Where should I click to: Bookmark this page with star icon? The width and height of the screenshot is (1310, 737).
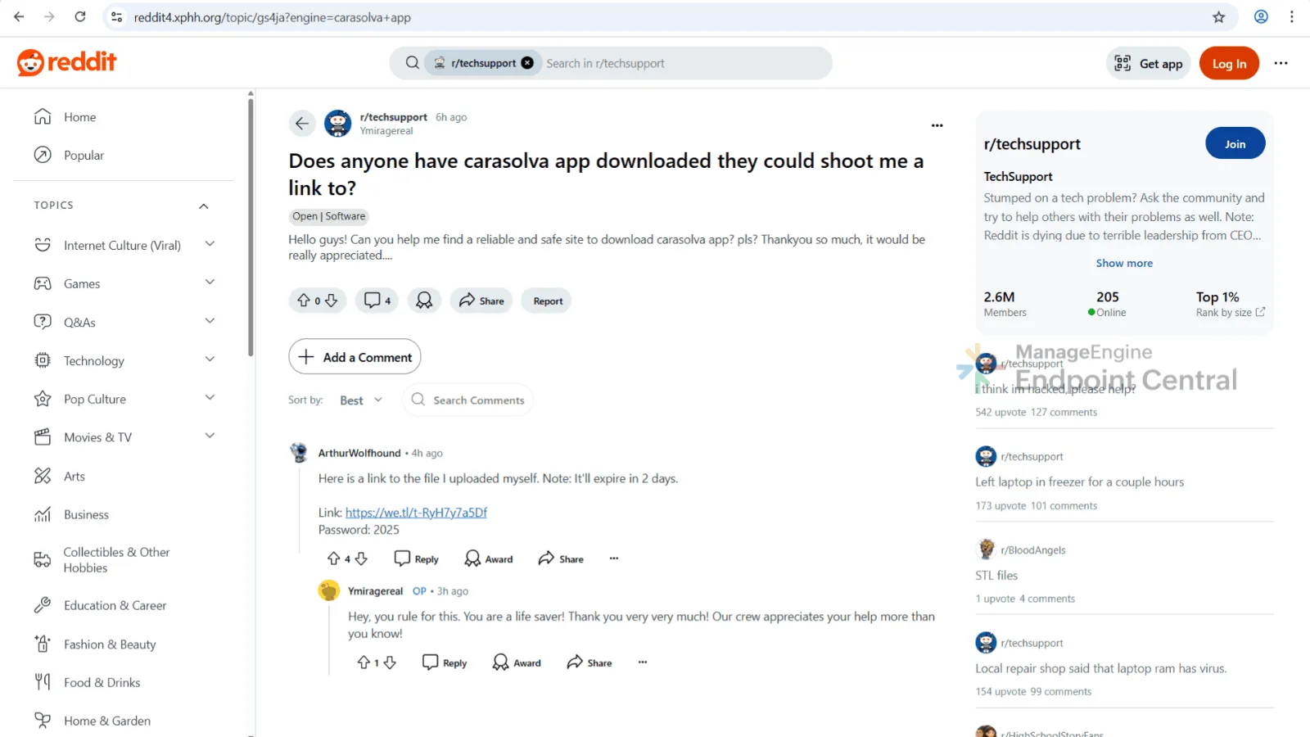[1219, 16]
